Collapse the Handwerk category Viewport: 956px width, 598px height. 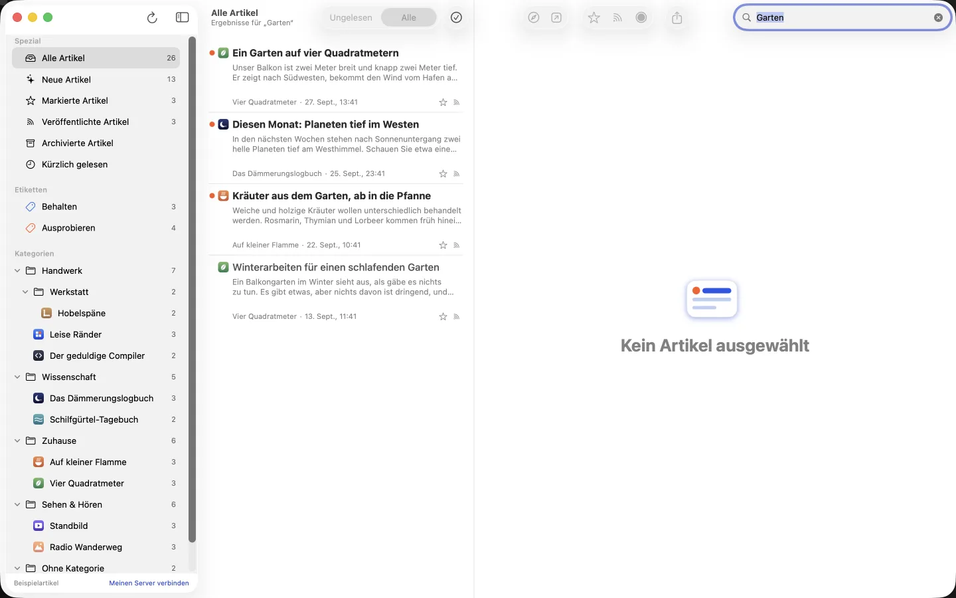click(17, 270)
